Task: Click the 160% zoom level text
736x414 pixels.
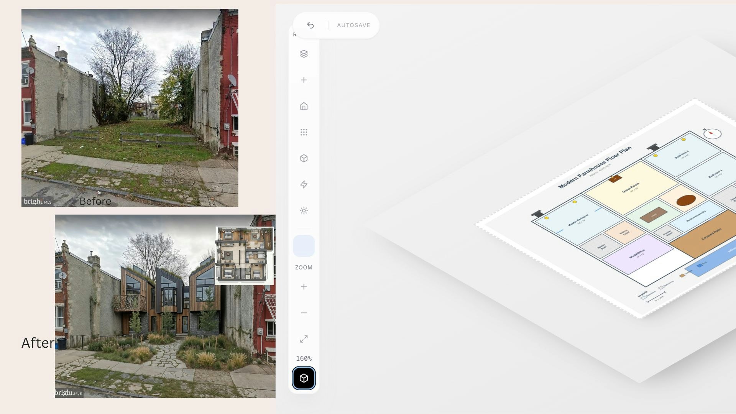Action: [304, 358]
